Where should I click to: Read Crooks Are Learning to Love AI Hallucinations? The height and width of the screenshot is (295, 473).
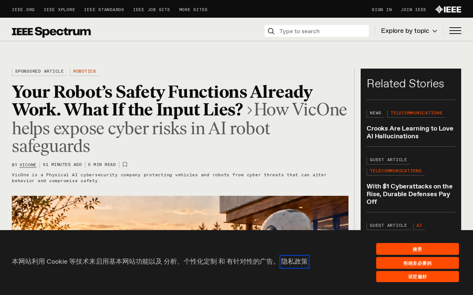point(410,132)
